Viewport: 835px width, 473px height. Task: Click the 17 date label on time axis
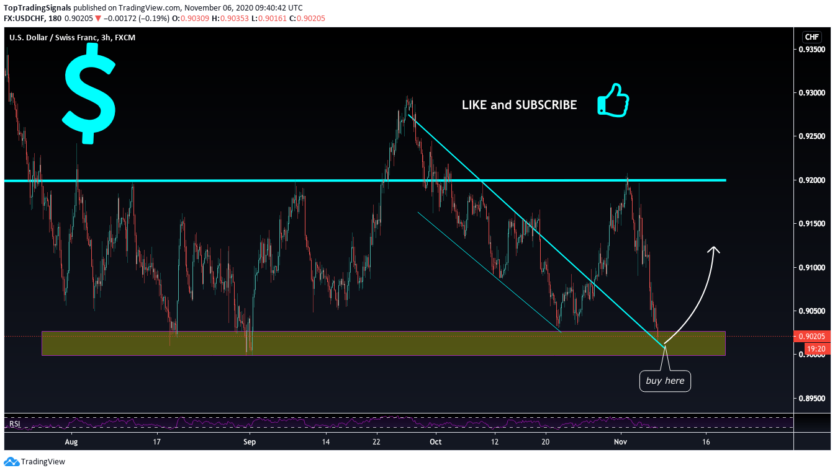(x=157, y=442)
